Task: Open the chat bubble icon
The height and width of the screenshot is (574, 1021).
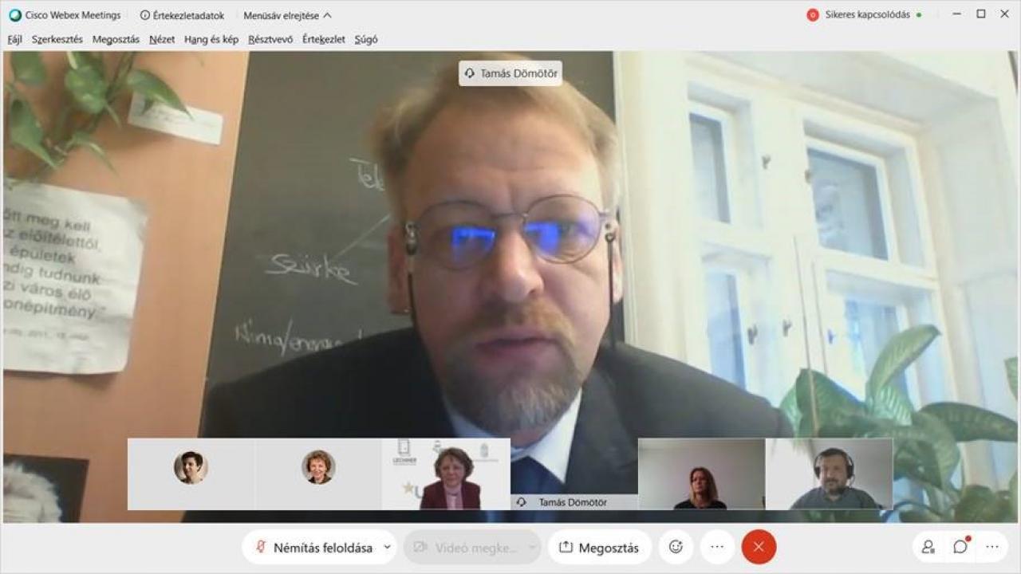Action: click(961, 547)
